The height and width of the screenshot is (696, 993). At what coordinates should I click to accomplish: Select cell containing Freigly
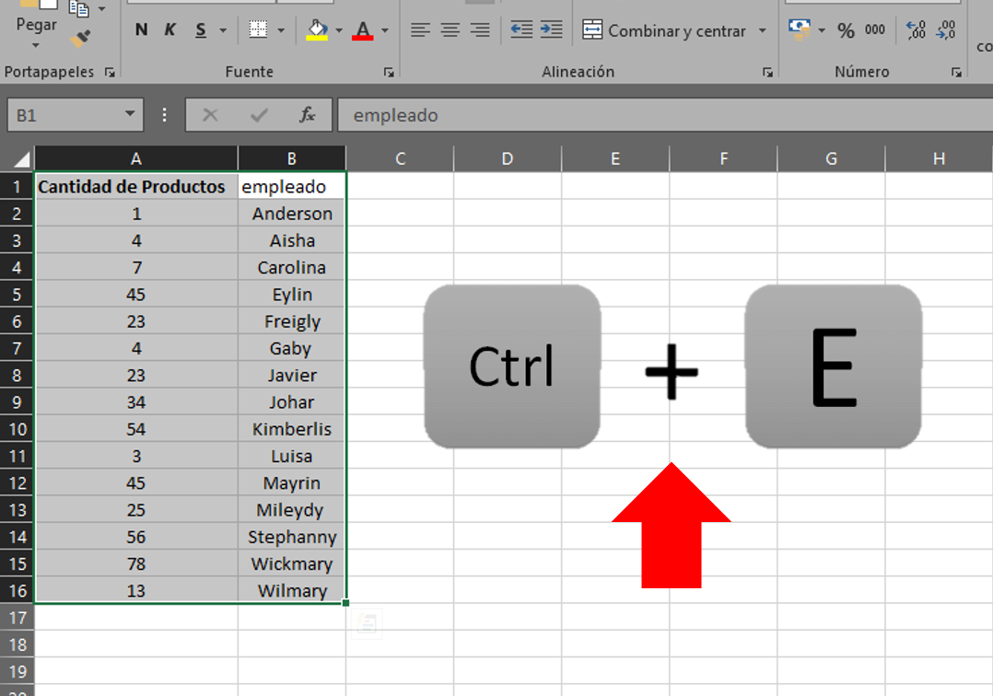pos(291,321)
